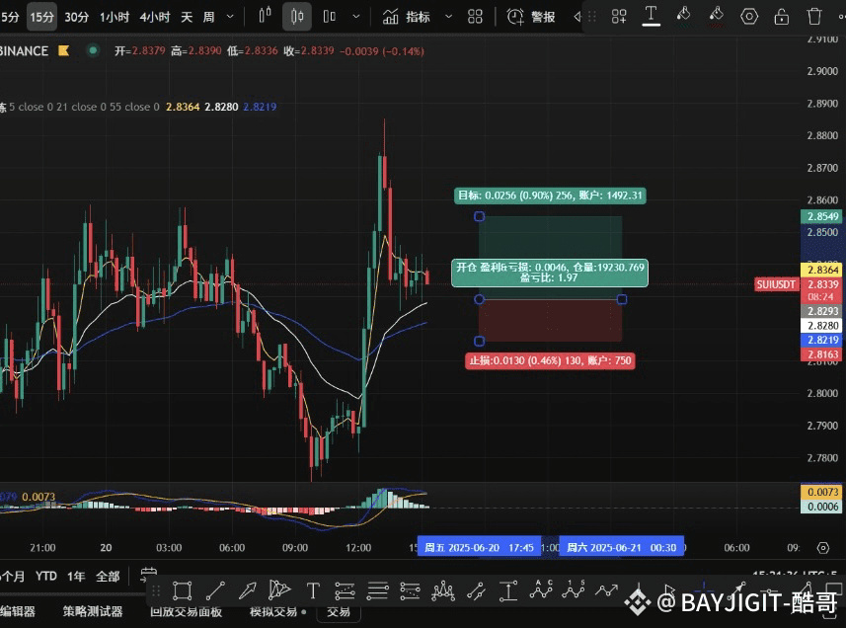Viewport: 846px width, 628px height.
Task: Create alert with 警报 clock icon
Action: click(x=531, y=17)
